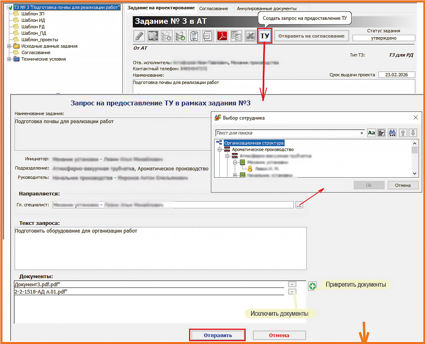
Task: Open the red PDF export icon
Action: 222,36
